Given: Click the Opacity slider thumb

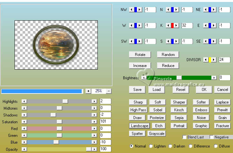Looking at the screenshot, I should [x=89, y=149].
